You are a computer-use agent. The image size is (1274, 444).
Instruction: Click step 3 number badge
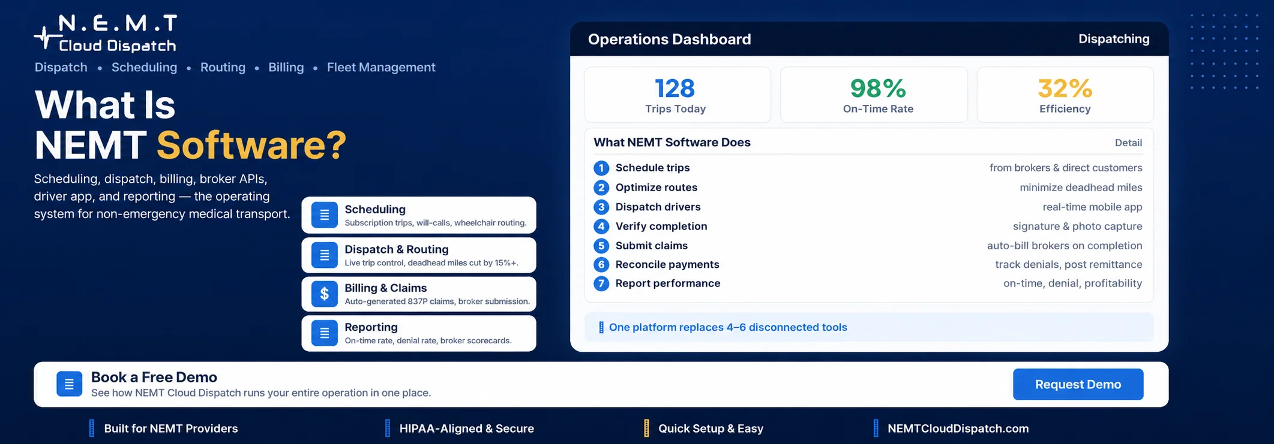click(x=601, y=207)
